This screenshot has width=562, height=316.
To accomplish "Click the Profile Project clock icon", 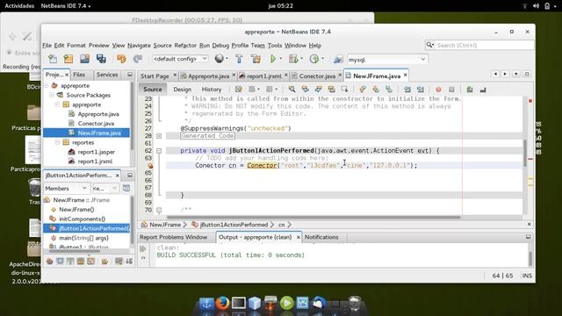I will (x=314, y=59).
